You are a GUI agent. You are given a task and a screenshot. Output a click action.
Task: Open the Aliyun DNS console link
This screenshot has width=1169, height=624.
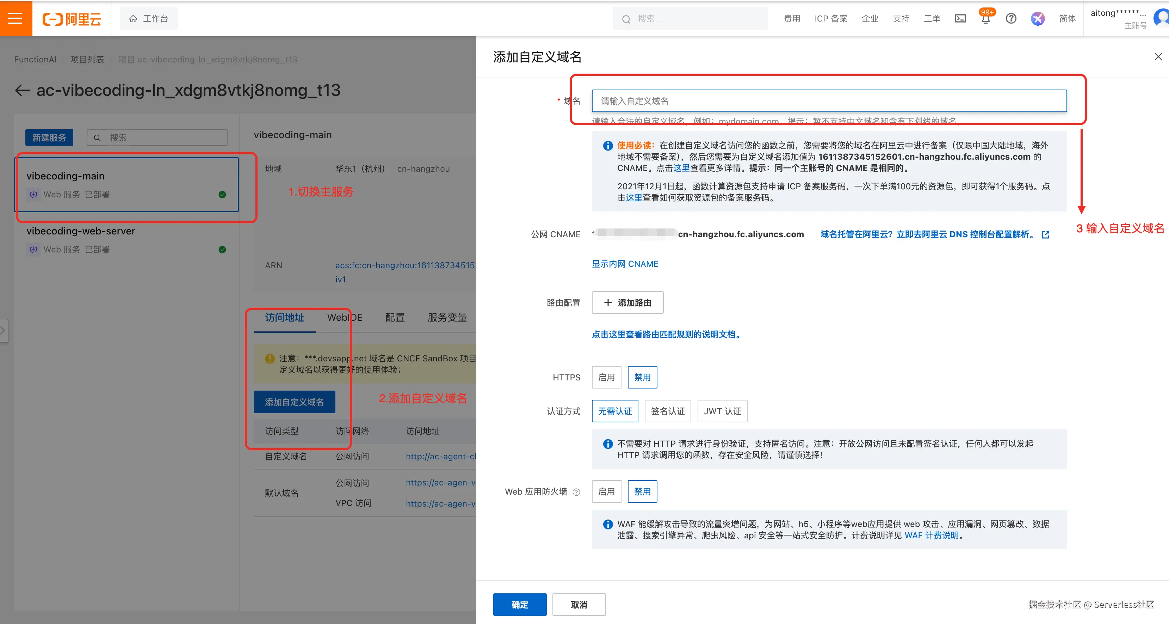pyautogui.click(x=934, y=234)
